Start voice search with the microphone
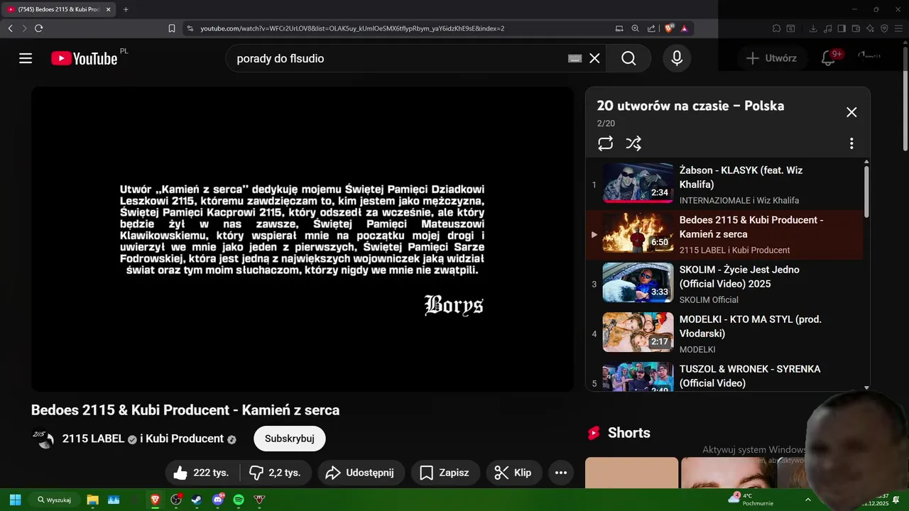This screenshot has height=511, width=909. click(x=677, y=58)
